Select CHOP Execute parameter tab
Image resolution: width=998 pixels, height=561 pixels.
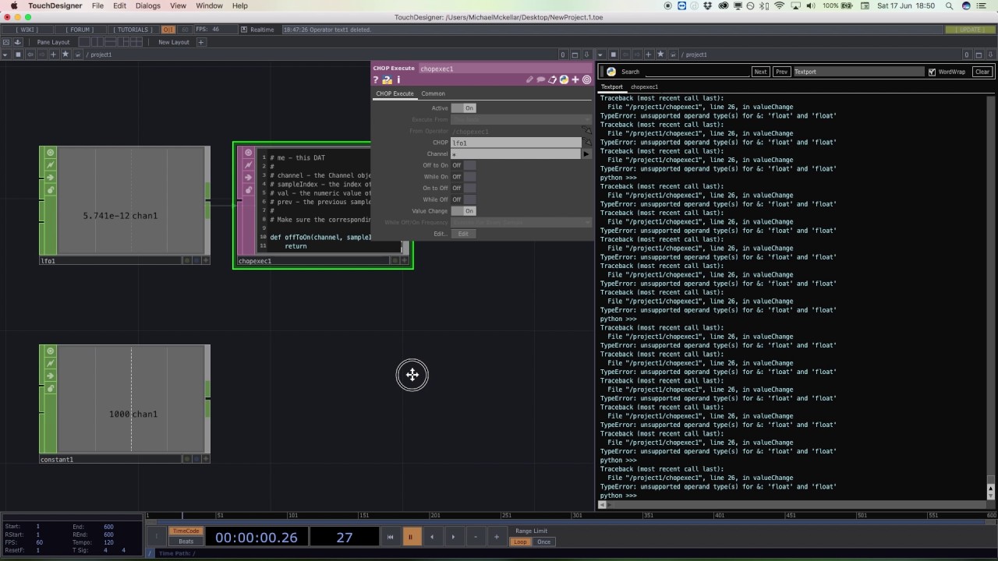pyautogui.click(x=395, y=93)
